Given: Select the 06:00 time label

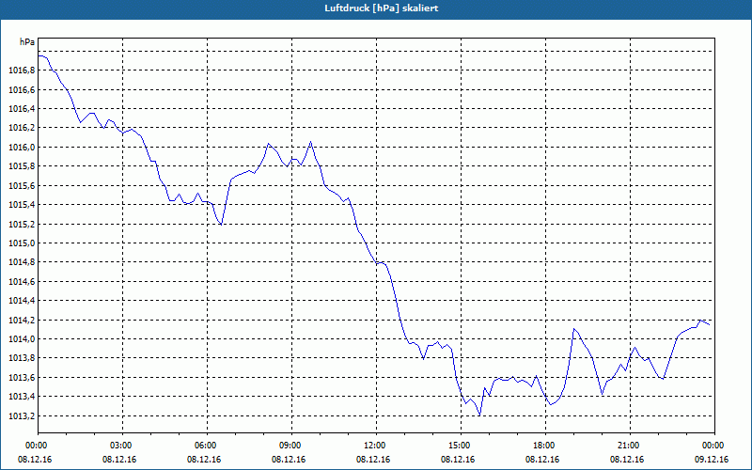Looking at the screenshot, I should (x=204, y=446).
